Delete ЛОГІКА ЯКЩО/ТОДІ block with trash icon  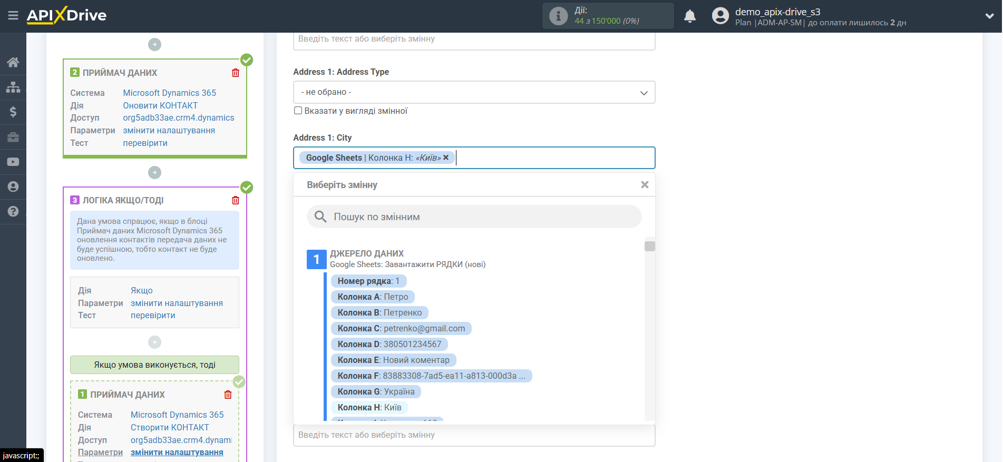coord(236,200)
